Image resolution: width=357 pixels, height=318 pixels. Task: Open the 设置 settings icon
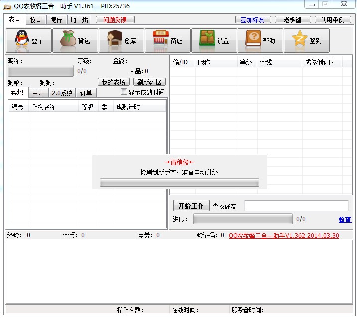(x=214, y=41)
